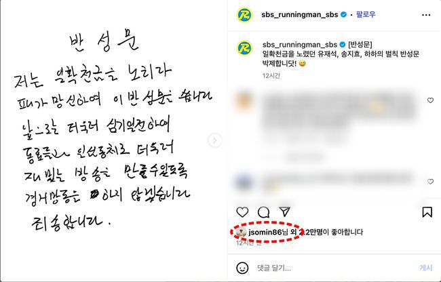Like the second blurred comment's heart

tap(430, 182)
